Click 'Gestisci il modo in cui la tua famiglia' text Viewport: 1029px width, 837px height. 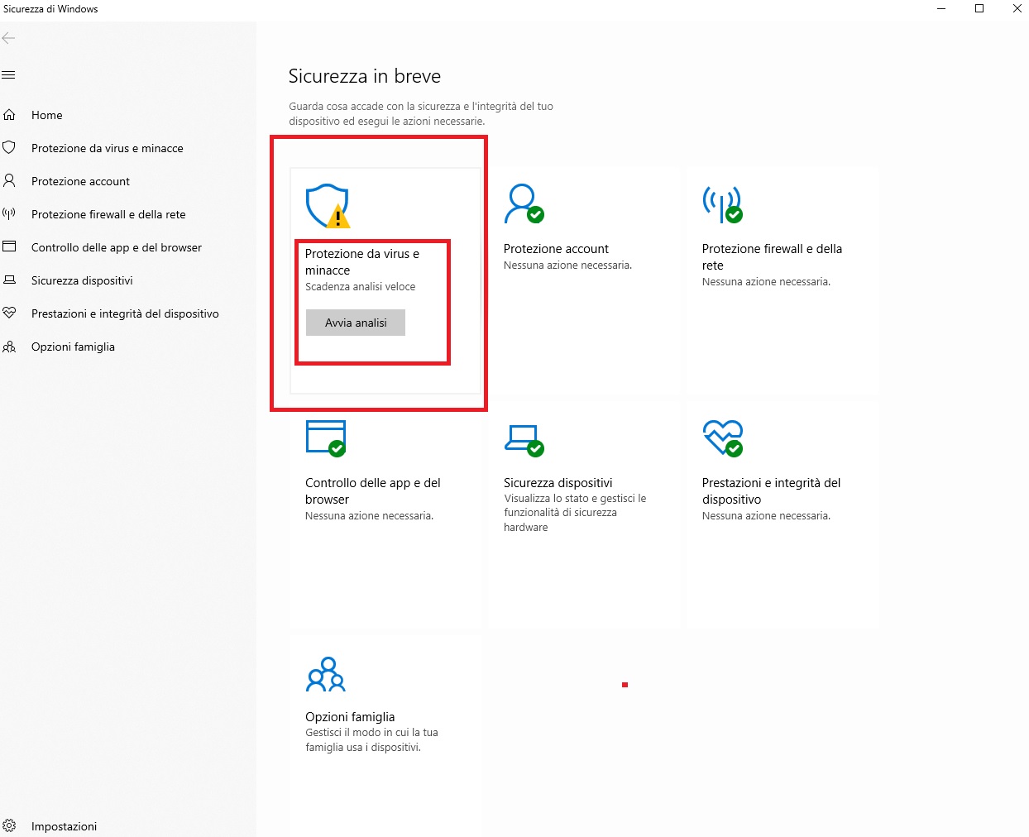point(371,740)
